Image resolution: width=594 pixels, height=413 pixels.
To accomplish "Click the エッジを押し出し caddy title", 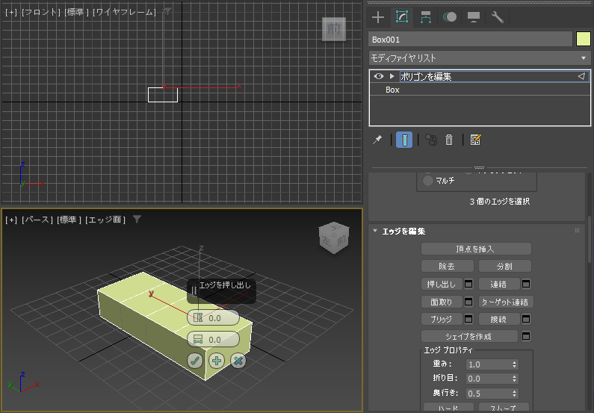I will [225, 285].
